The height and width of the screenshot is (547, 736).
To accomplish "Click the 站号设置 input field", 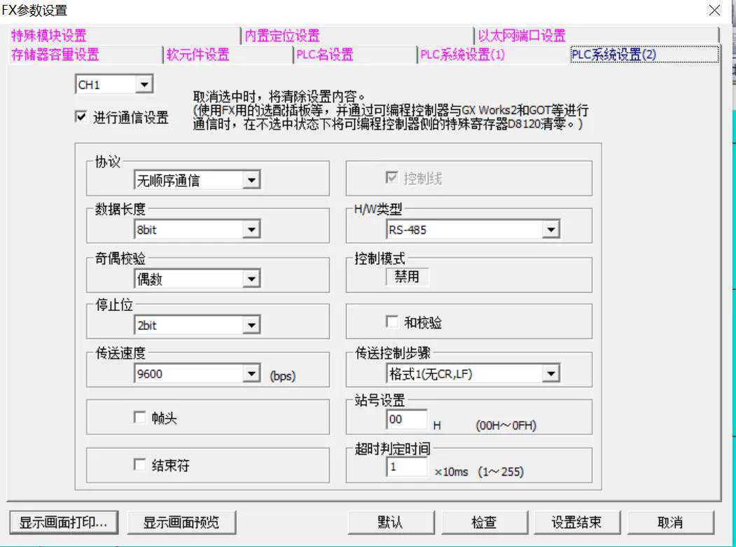I will point(406,420).
